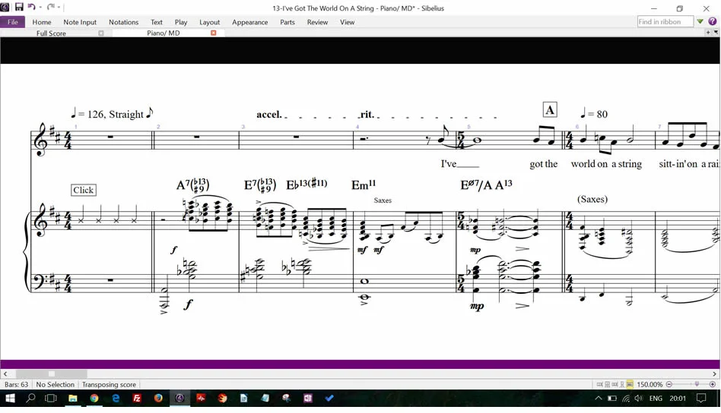This screenshot has height=413, width=721.
Task: Select the tempo marking quarter equals 126
Action: coord(112,113)
